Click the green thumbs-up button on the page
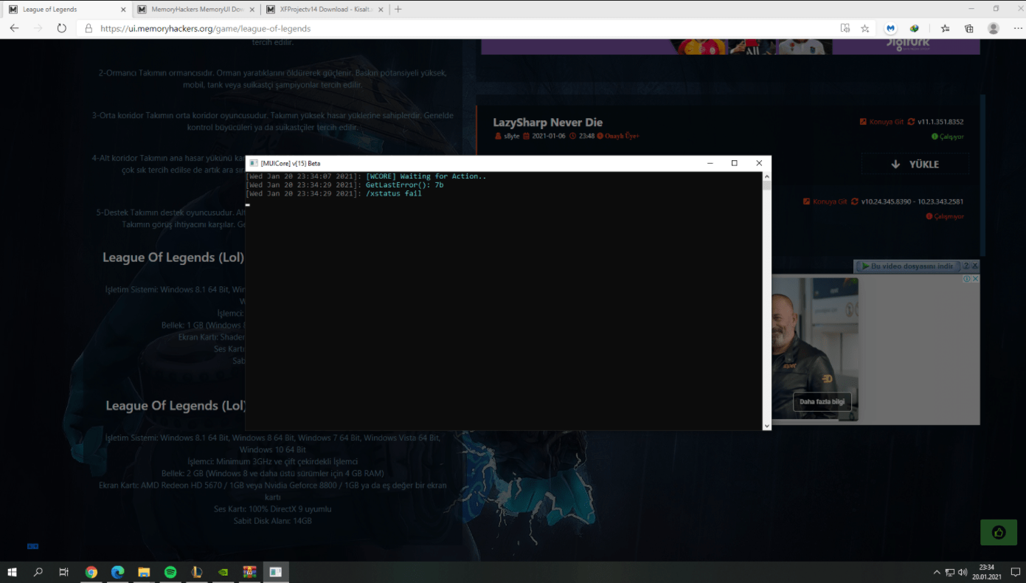Viewport: 1026px width, 583px height. [999, 532]
